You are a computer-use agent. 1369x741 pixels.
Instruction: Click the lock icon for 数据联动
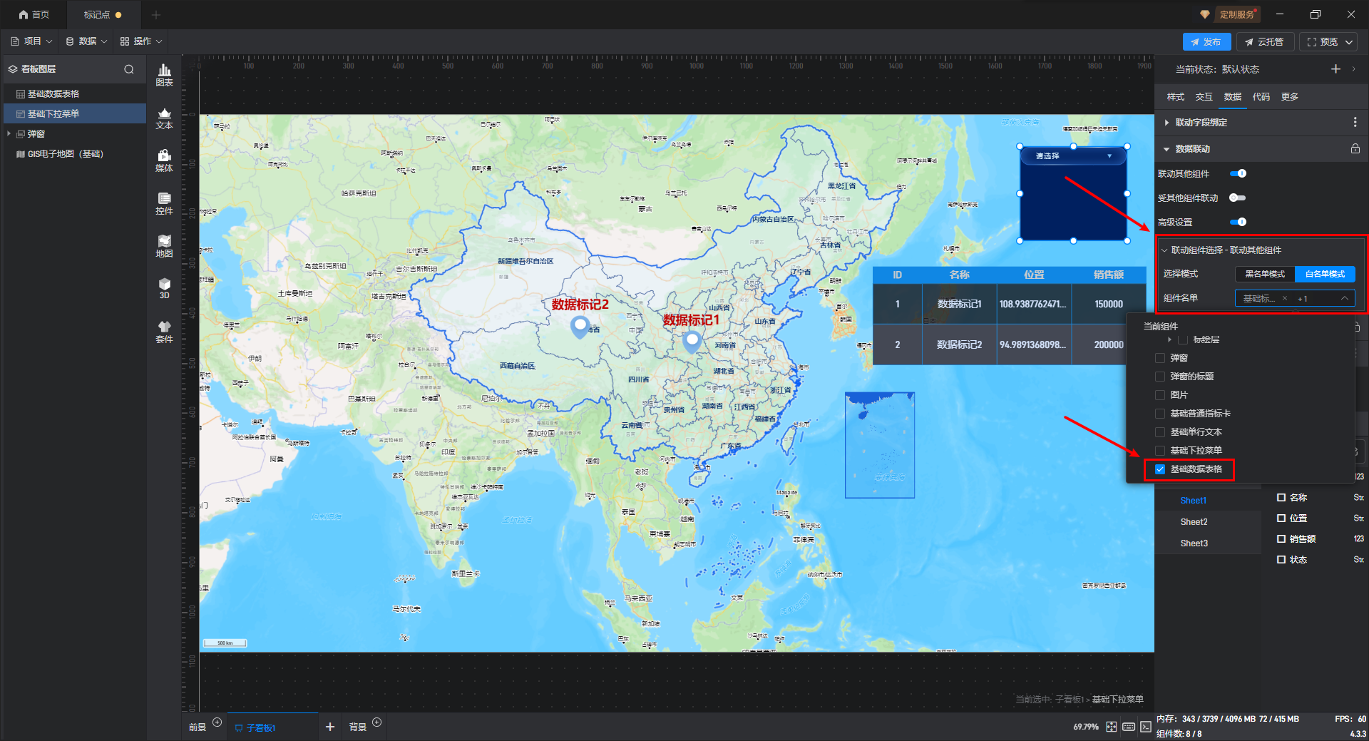(x=1355, y=149)
